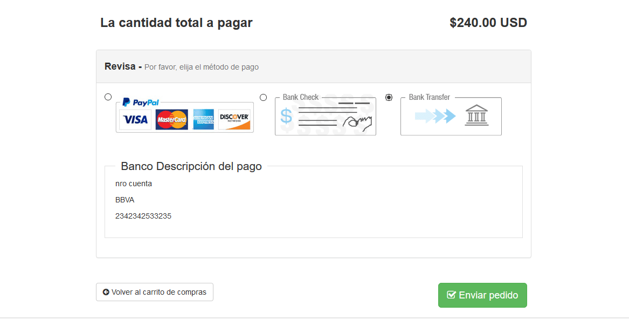629x319 pixels.
Task: Click the checkmark icon in Enviar pedido
Action: click(x=451, y=295)
